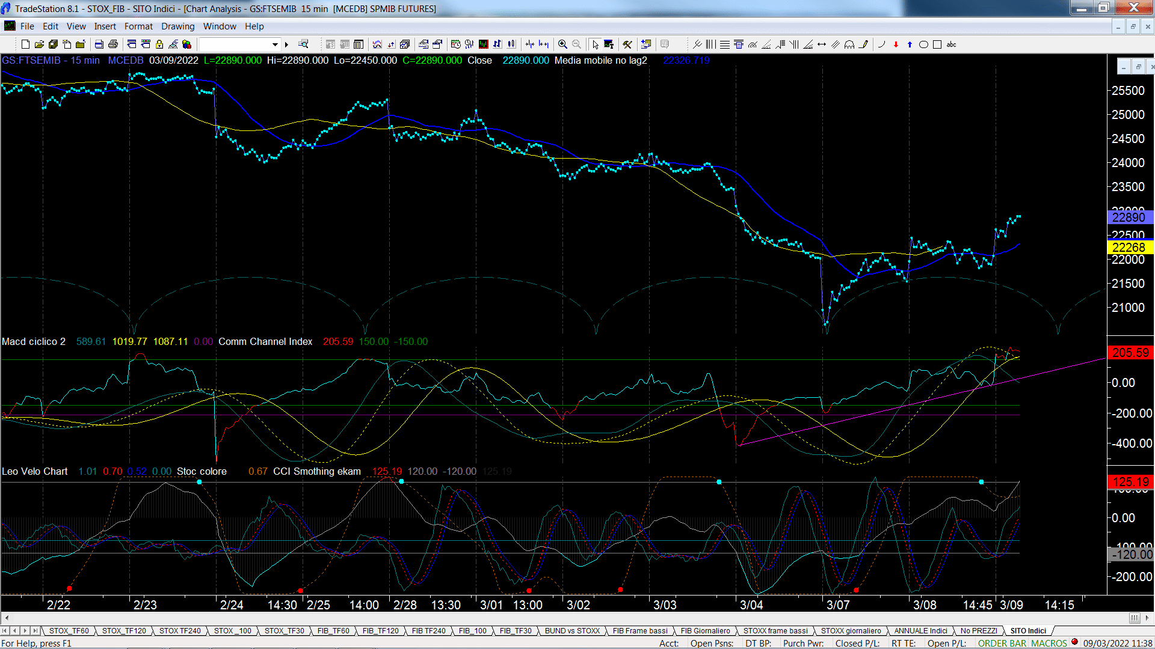Screen dimensions: 1155x649
Task: Select the yellow pencil trendline tool
Action: 863,44
